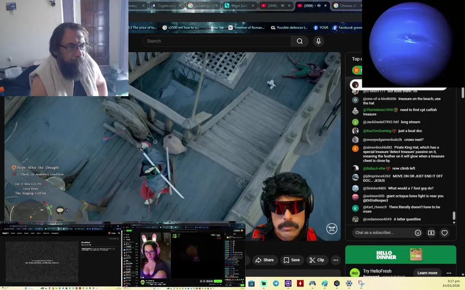The height and width of the screenshot is (290, 465).
Task: Click the angry face emoji on the video
Action: (332, 229)
